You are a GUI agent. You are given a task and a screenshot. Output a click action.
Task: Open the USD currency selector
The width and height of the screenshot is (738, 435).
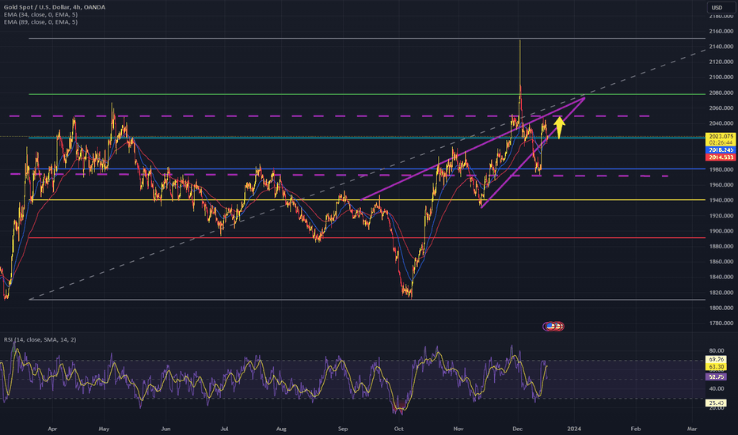721,8
